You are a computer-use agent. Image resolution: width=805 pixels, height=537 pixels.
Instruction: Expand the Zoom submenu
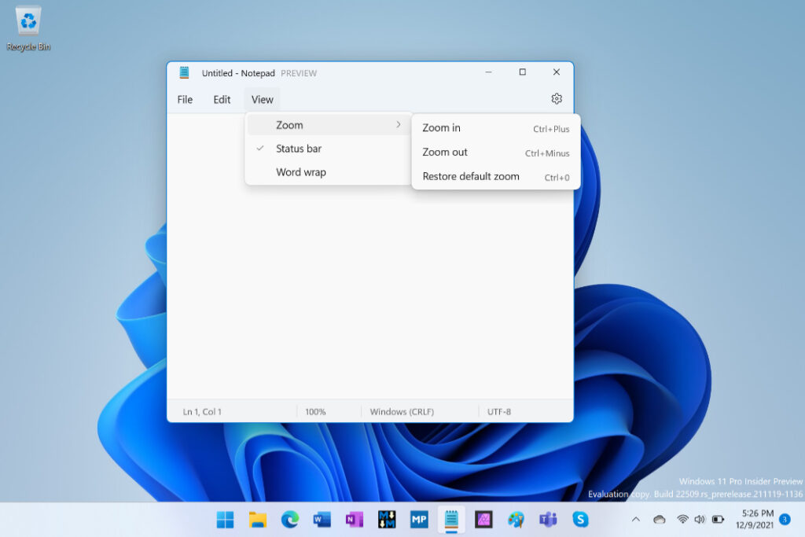click(289, 124)
